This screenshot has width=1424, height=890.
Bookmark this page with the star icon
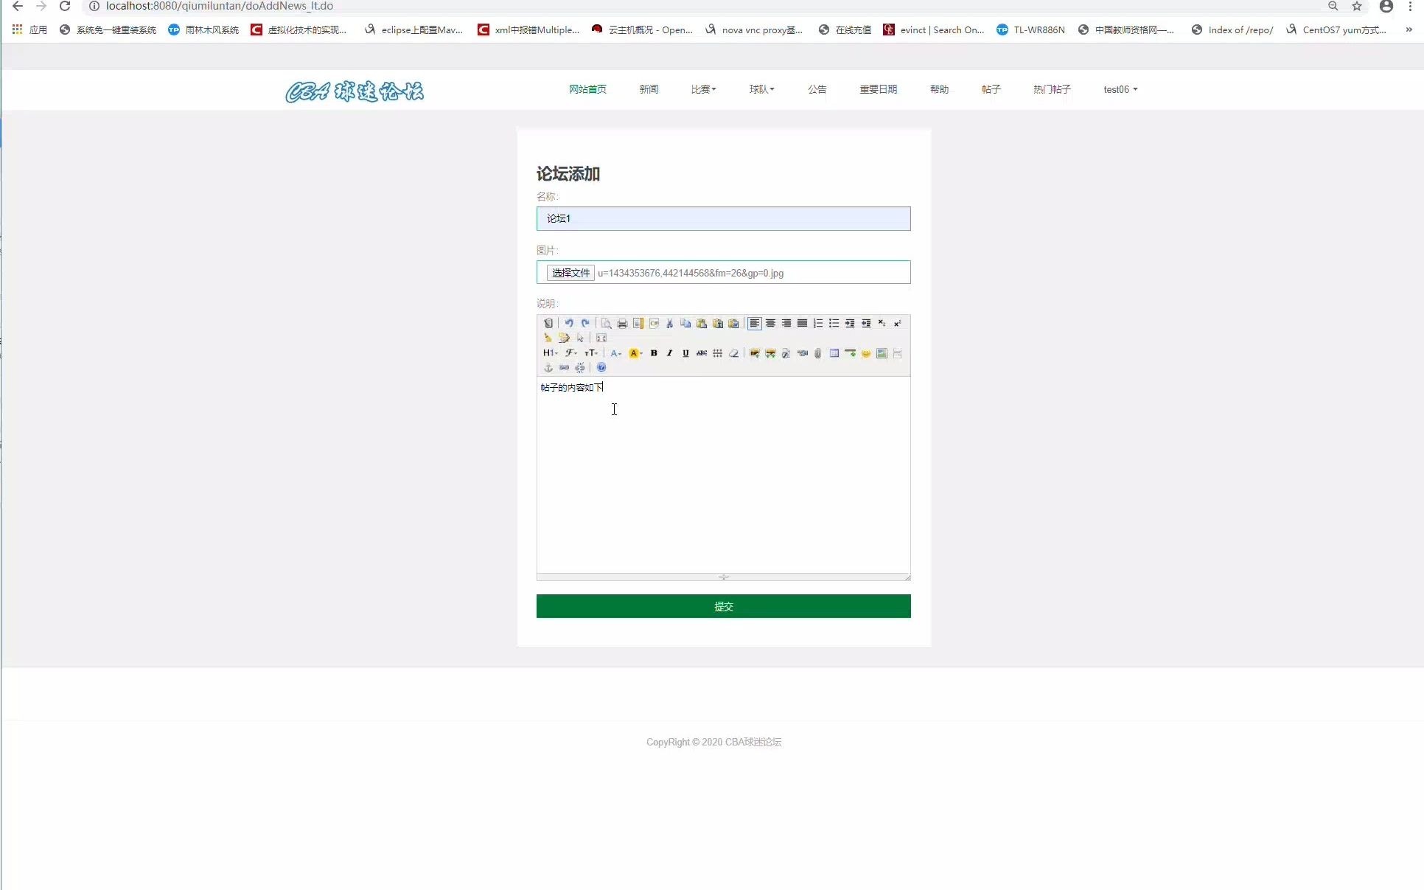(x=1357, y=6)
